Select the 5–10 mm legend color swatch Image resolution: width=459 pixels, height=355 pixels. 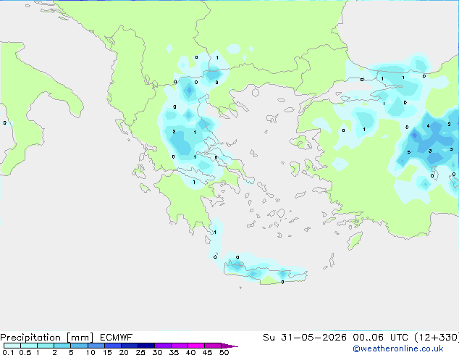point(79,346)
